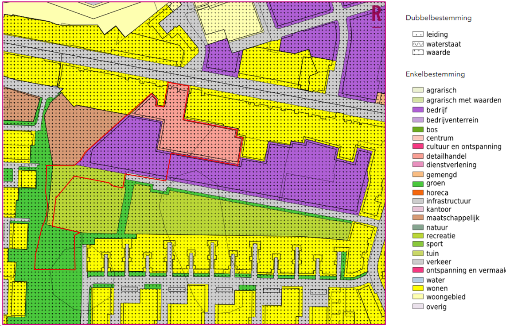Image resolution: width=506 pixels, height=326 pixels.
Task: Click the 'leiding' legend label
Action: 437,35
